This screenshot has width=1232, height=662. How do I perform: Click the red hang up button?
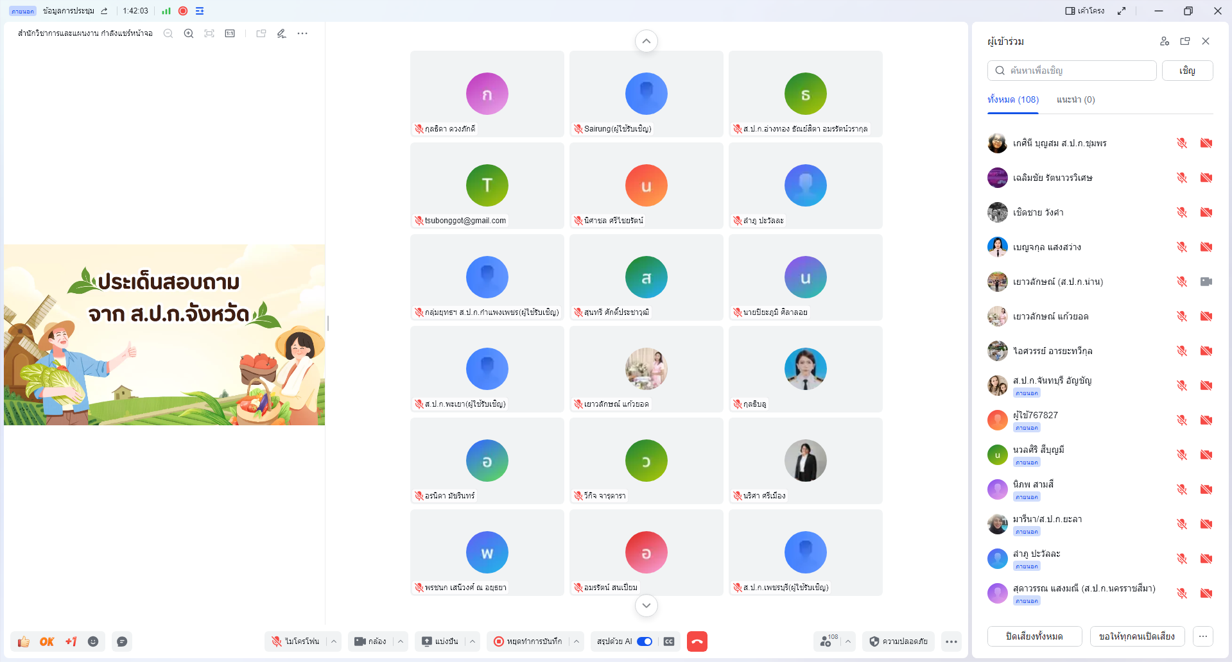(697, 641)
